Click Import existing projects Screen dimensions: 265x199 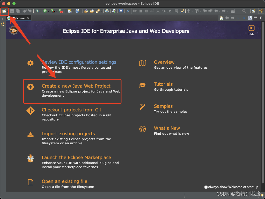68,134
